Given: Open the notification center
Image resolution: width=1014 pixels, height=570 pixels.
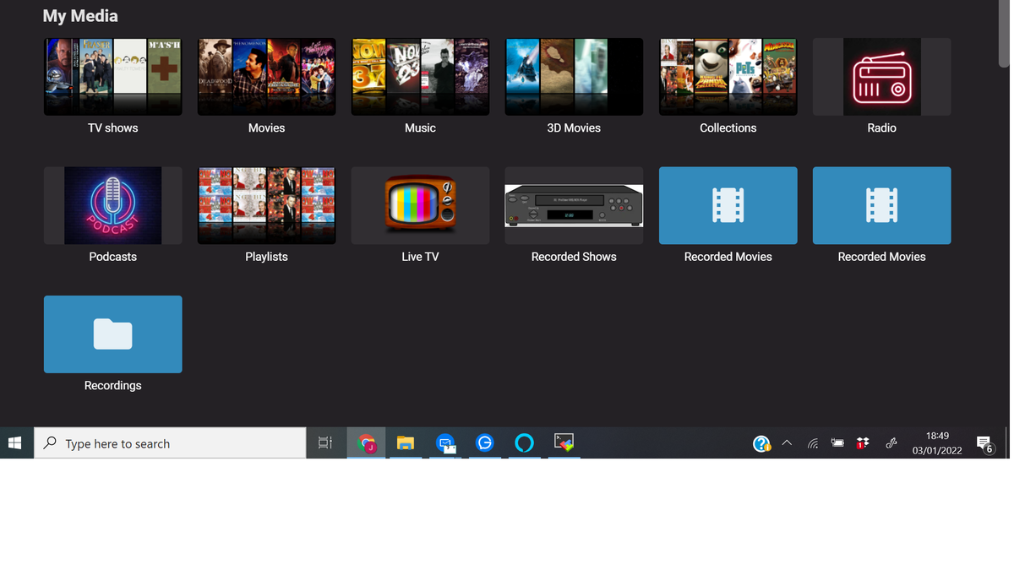Looking at the screenshot, I should point(984,443).
